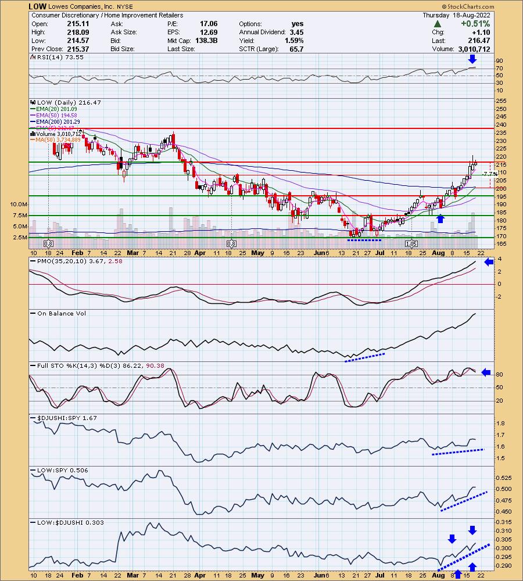Click the date Thursday 18-Aug-2022
The width and height of the screenshot is (523, 581).
456,15
